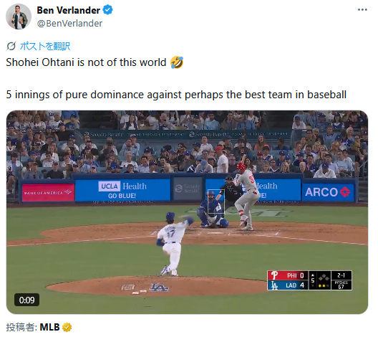The height and width of the screenshot is (337, 378).
Task: Translate the post via ポストを翻訳 link
Action: [x=45, y=46]
